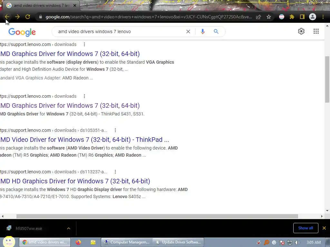Open the Chrome three-dot menu
This screenshot has height=247, width=330.
pos(323,17)
